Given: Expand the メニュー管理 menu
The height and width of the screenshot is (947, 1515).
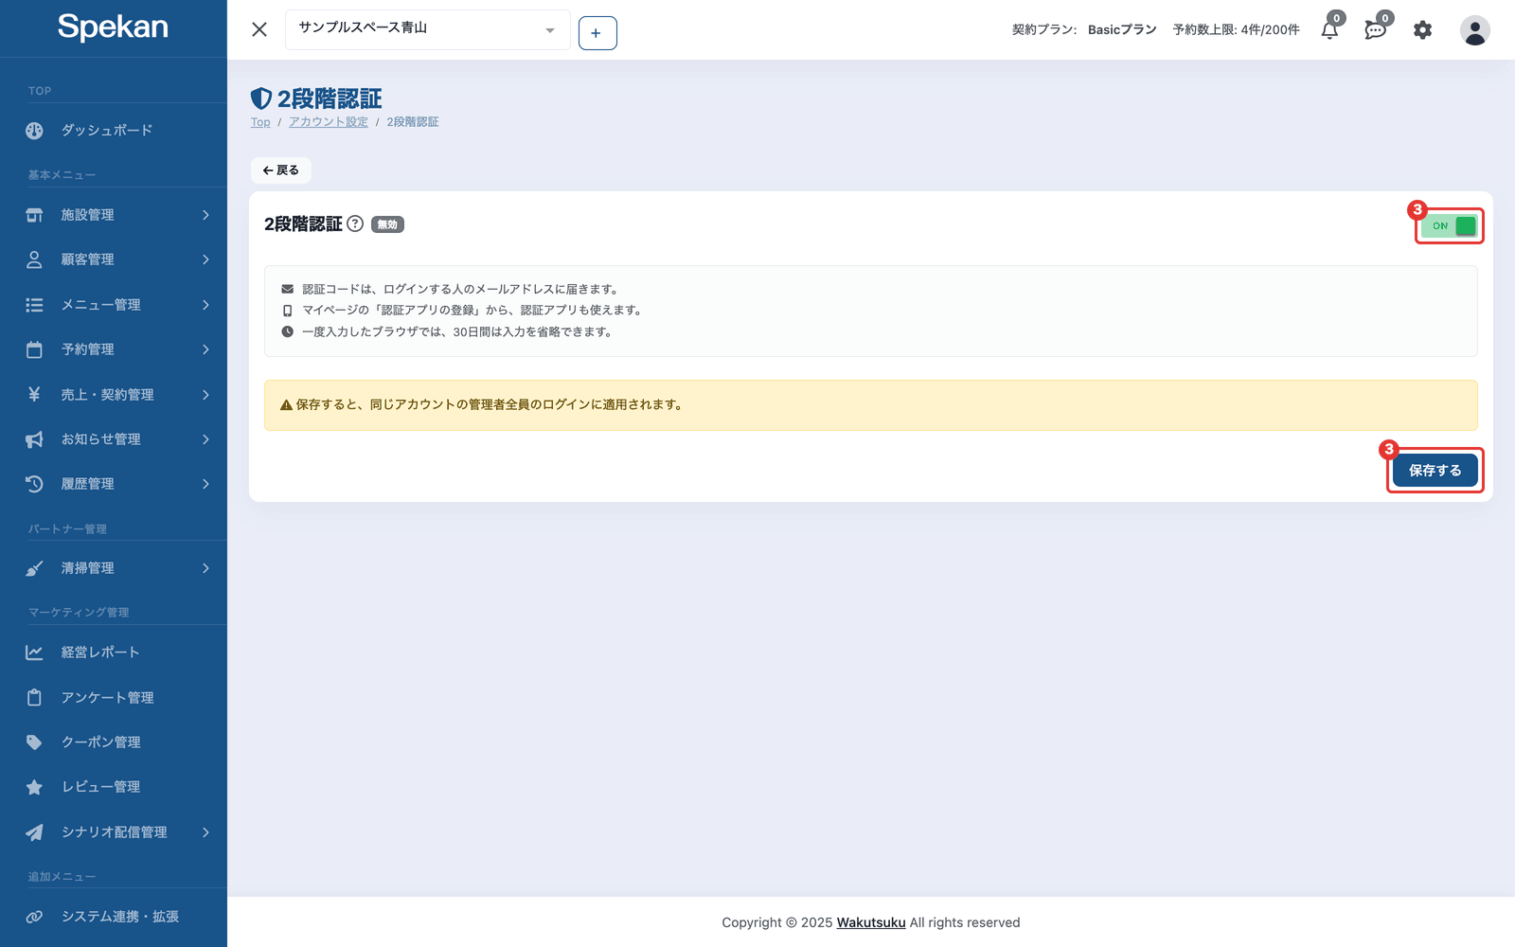Looking at the screenshot, I should tap(114, 305).
